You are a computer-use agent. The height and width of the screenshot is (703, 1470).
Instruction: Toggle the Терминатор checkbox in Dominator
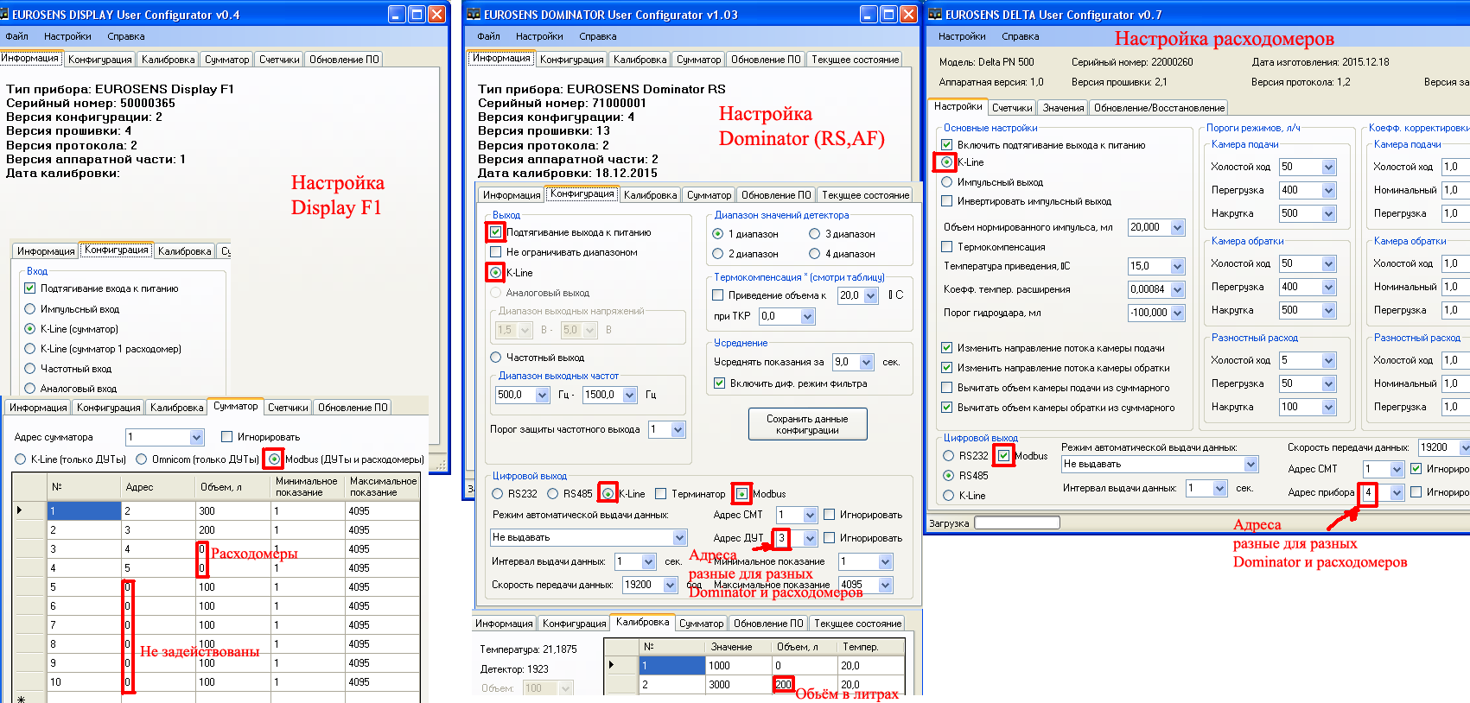(x=660, y=494)
